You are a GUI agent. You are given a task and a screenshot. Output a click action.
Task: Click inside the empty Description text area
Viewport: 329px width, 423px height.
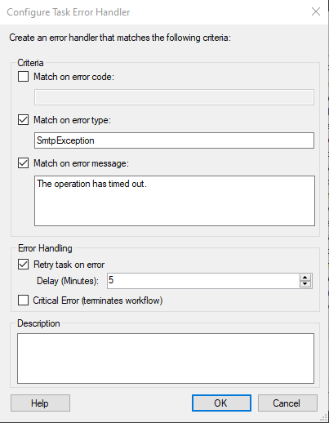coord(166,358)
